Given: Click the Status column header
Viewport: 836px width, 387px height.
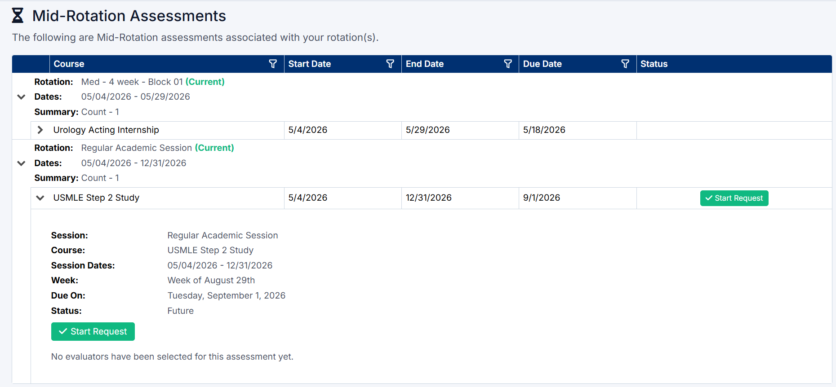Looking at the screenshot, I should pos(654,64).
